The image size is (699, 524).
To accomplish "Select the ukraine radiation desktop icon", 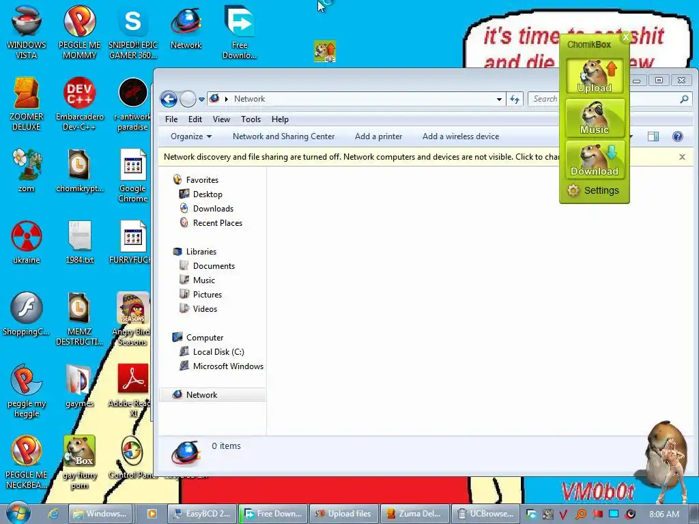I will pos(27,242).
